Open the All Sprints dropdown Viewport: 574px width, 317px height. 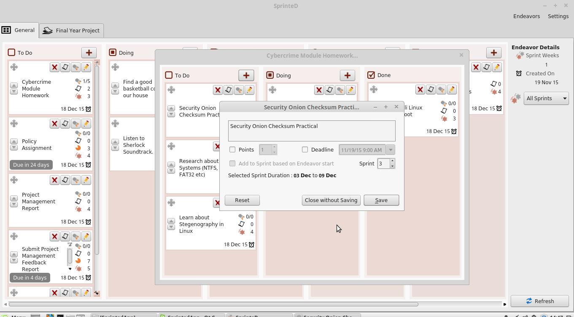546,99
